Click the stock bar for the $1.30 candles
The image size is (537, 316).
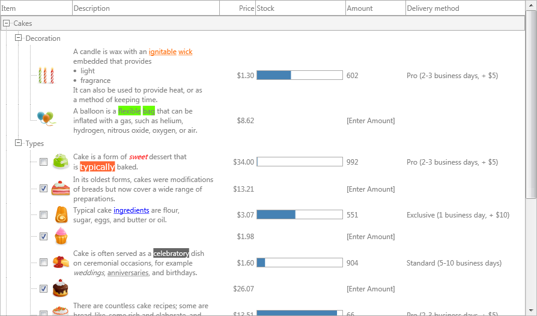(300, 75)
